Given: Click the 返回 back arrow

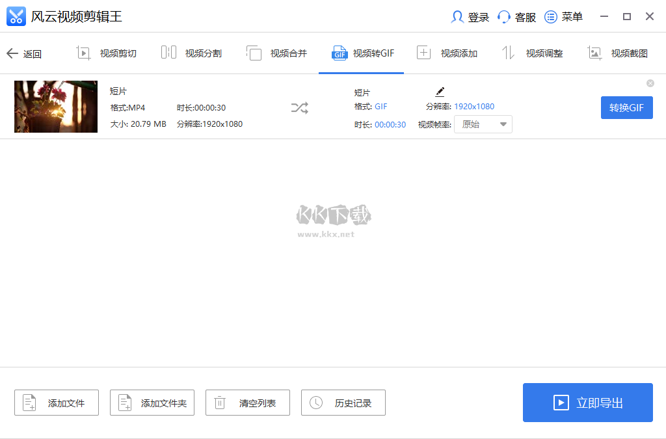Looking at the screenshot, I should pos(12,53).
